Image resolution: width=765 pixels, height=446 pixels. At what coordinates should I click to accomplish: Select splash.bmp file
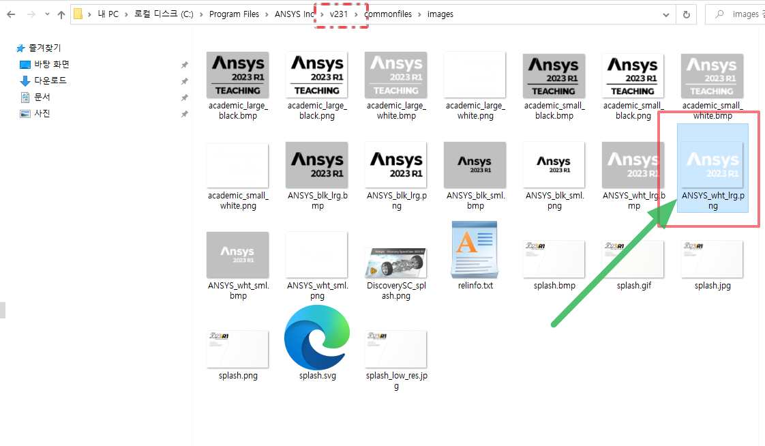554,265
